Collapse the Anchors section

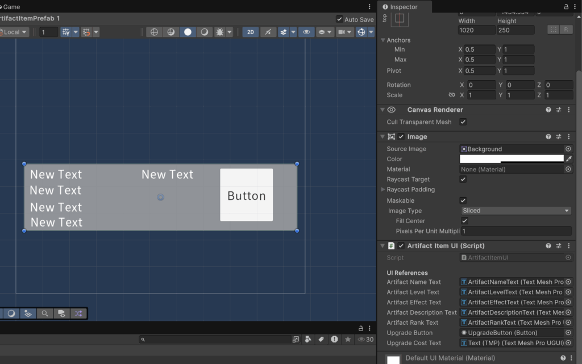[383, 40]
